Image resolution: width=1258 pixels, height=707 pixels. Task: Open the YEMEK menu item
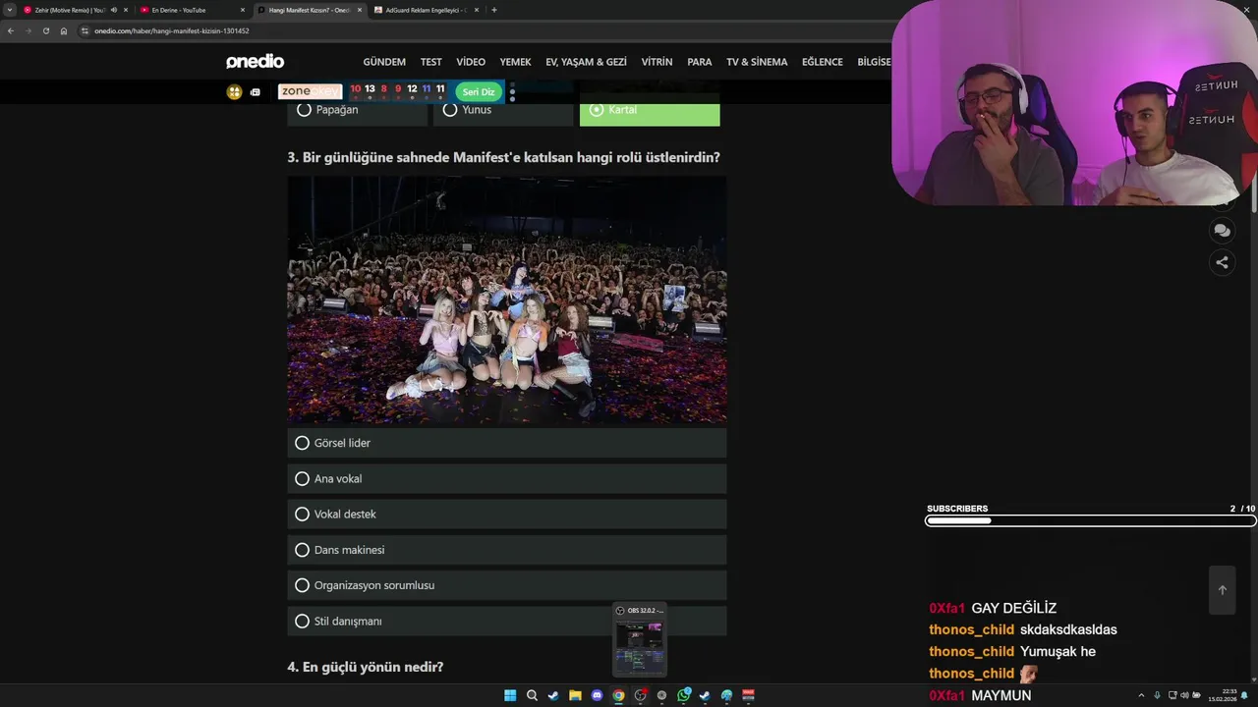(515, 62)
